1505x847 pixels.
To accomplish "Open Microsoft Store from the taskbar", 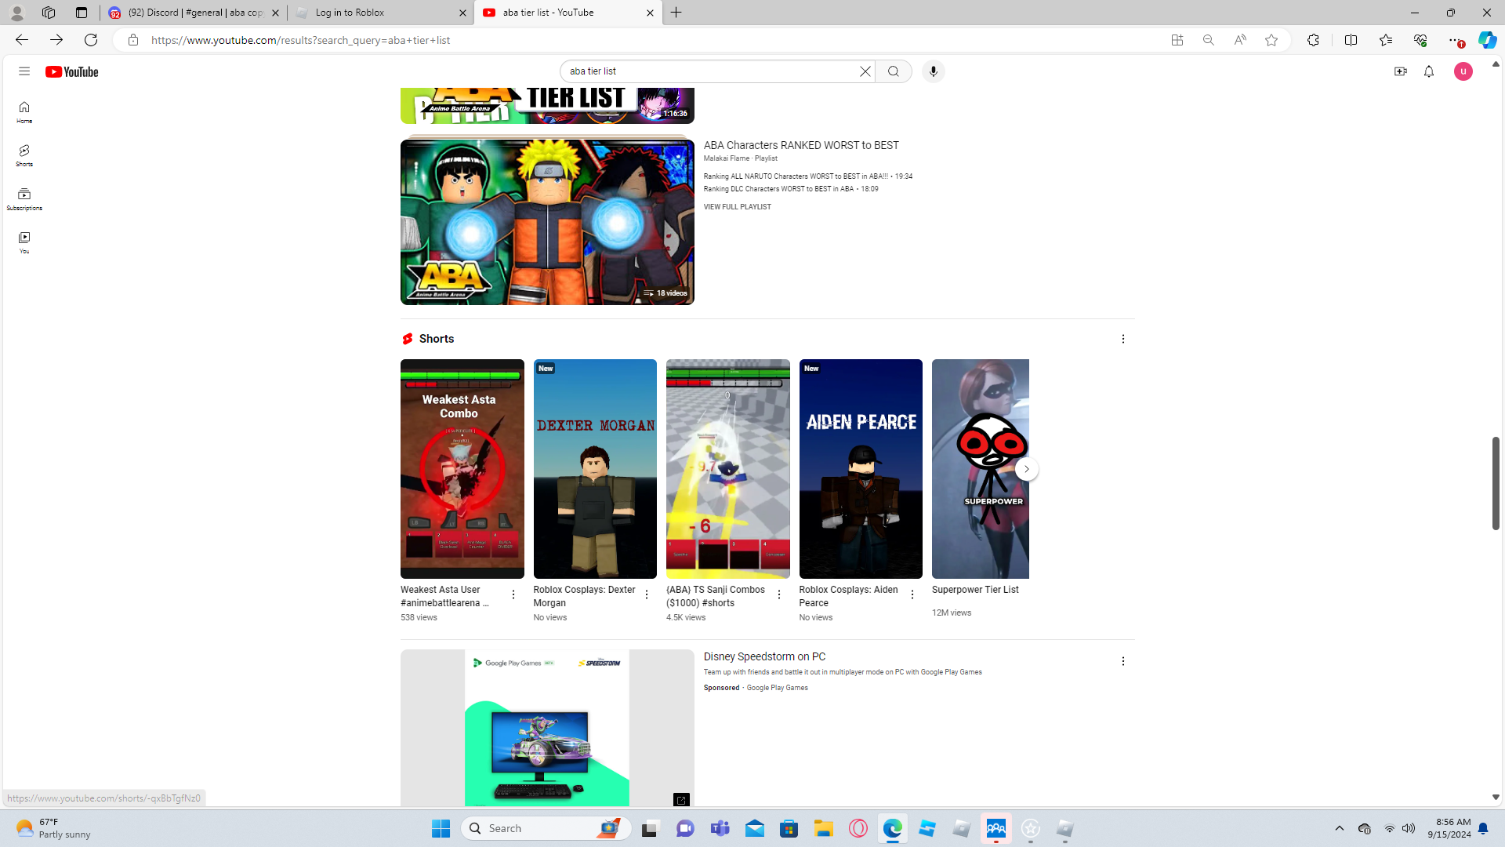I will point(789,828).
